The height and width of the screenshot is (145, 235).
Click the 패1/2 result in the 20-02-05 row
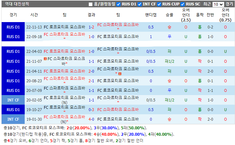point(170,100)
